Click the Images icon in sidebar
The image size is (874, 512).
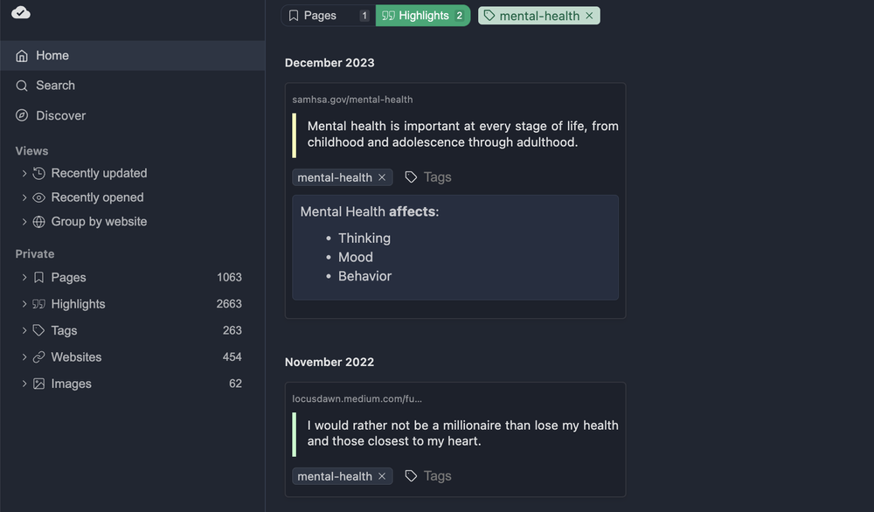[x=38, y=383]
